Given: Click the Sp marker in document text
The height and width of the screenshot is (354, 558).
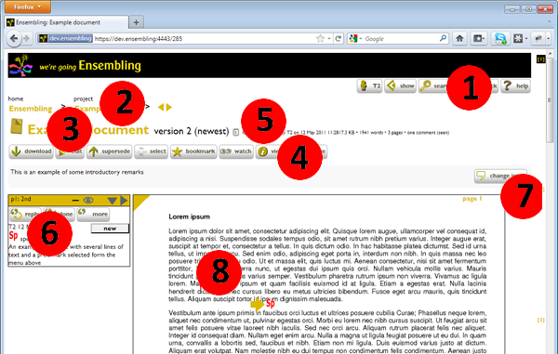Looking at the screenshot, I should pos(271,303).
